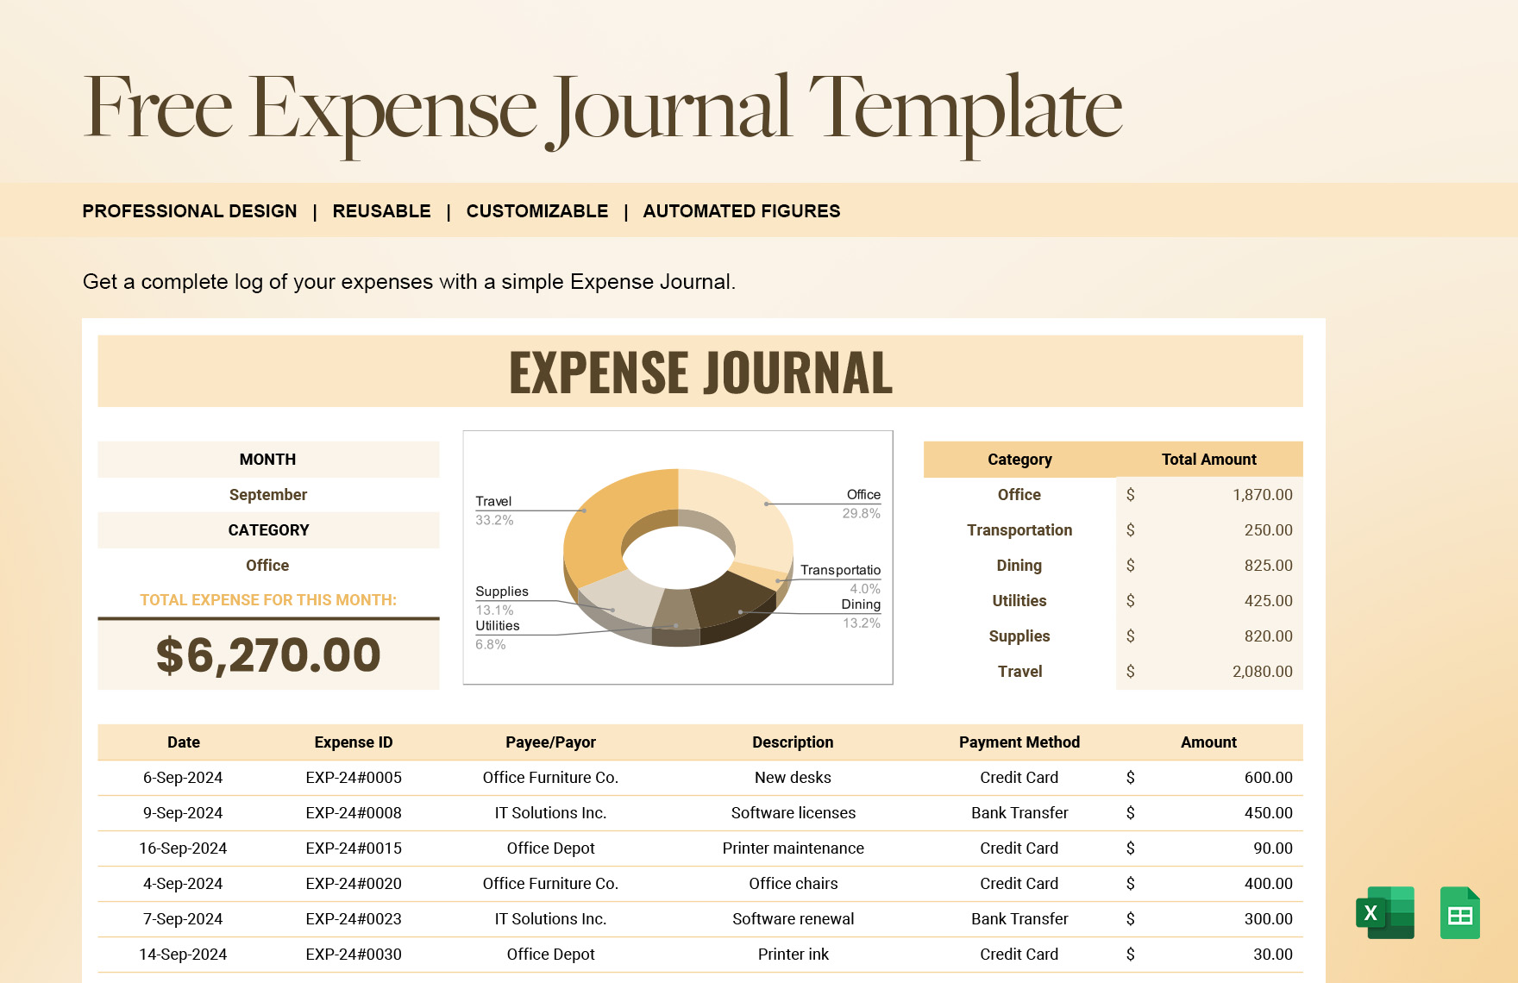The image size is (1518, 983).
Task: Click the orange Total Amount header swatch
Action: coord(1208,459)
